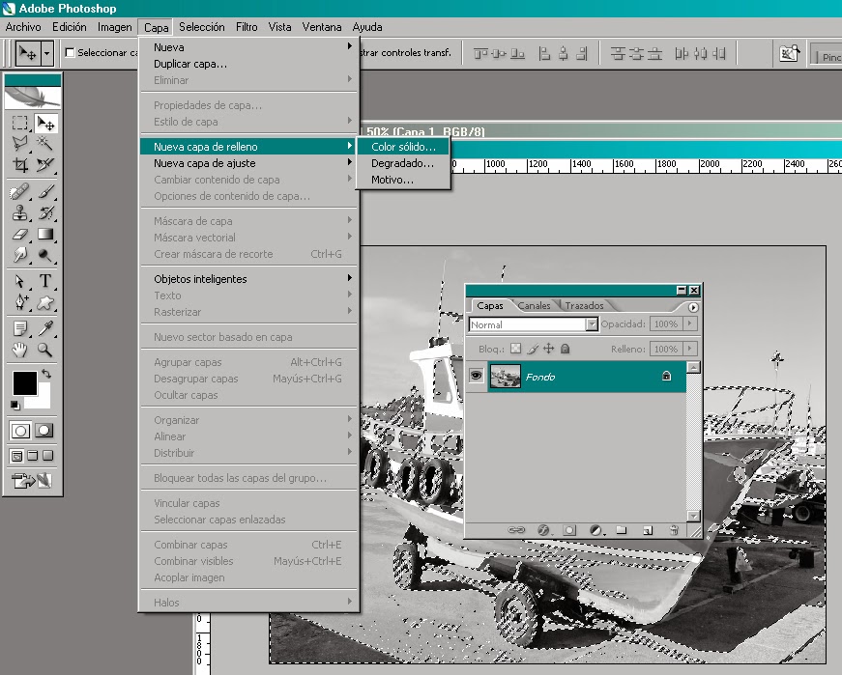Add layer mask from Layers panel
842x675 pixels.
[x=569, y=530]
